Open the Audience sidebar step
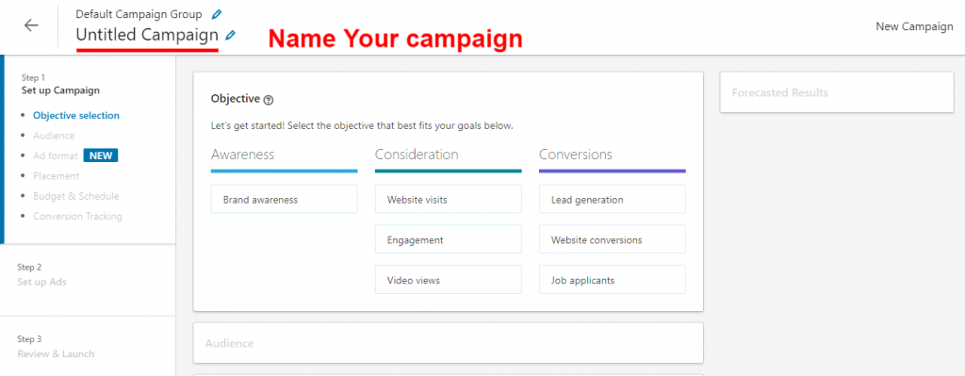This screenshot has width=965, height=376. [54, 136]
